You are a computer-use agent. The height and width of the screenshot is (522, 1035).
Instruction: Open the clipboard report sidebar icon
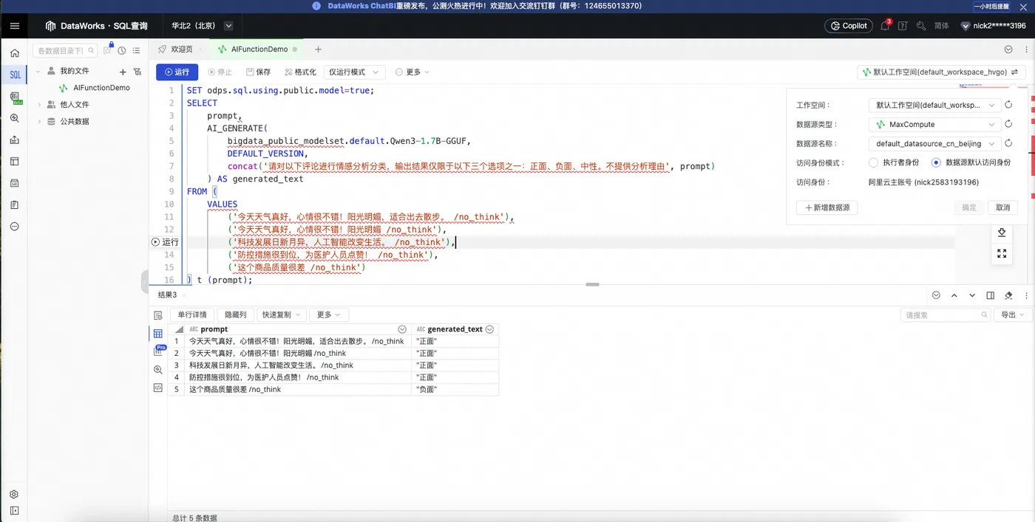tap(15, 205)
